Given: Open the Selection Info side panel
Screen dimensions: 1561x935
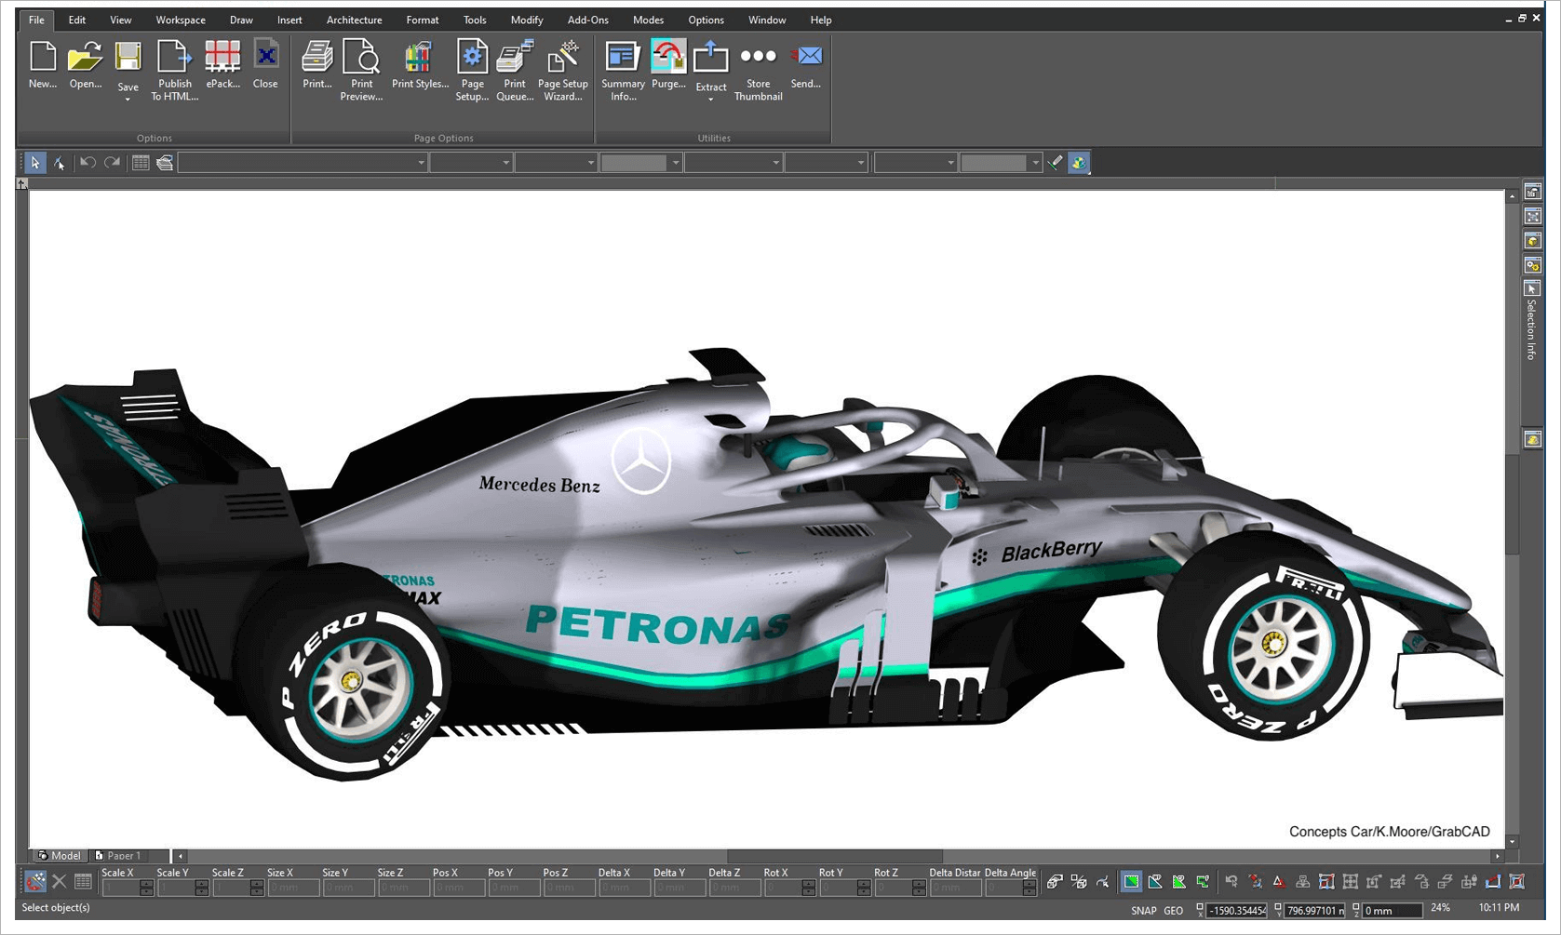Looking at the screenshot, I should (x=1531, y=322).
